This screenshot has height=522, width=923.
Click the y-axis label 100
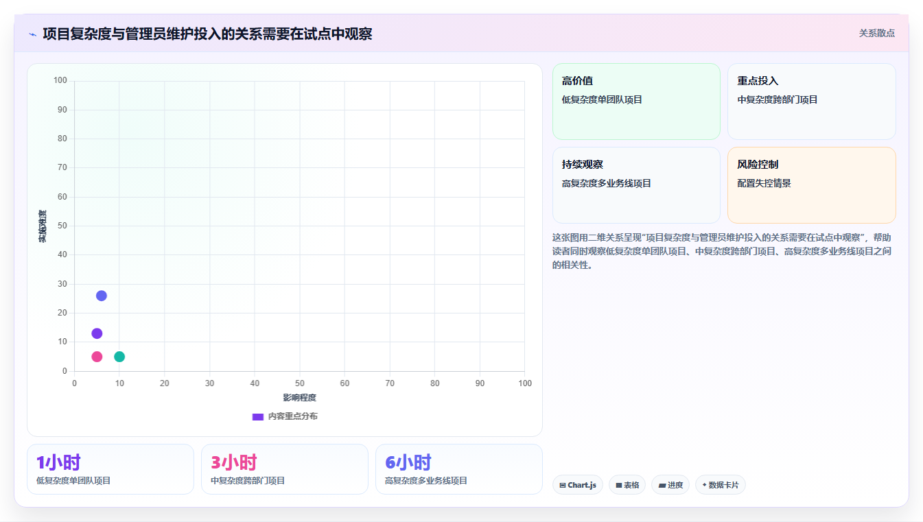[60, 81]
